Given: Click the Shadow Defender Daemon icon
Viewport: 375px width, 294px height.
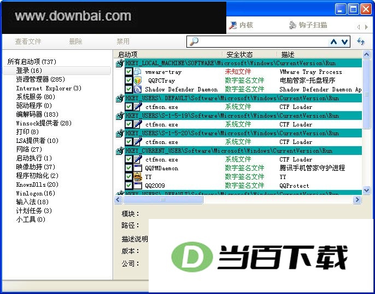Looking at the screenshot, I should point(138,89).
